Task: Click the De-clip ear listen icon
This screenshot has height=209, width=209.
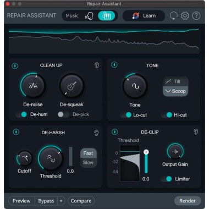Action: click(196, 131)
